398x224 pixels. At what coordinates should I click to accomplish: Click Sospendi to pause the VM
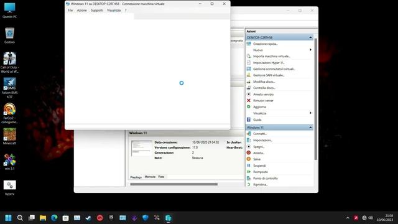point(259,166)
